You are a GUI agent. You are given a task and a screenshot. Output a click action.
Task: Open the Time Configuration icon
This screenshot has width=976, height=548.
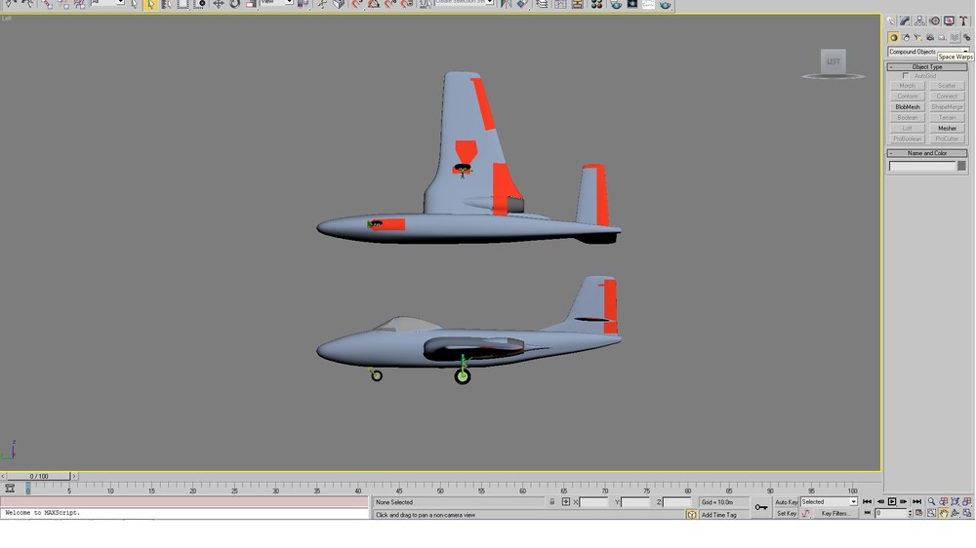point(918,513)
